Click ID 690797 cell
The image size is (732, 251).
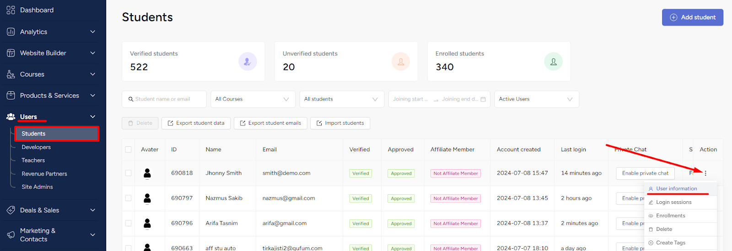pyautogui.click(x=182, y=198)
